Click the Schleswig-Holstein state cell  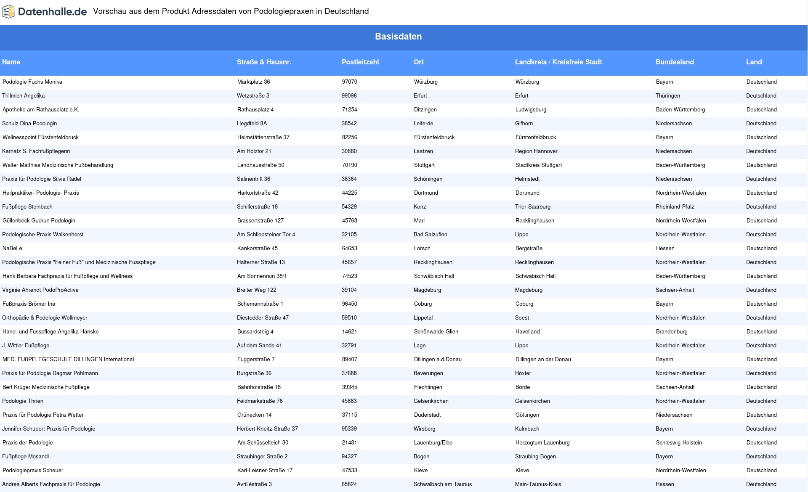(x=679, y=443)
